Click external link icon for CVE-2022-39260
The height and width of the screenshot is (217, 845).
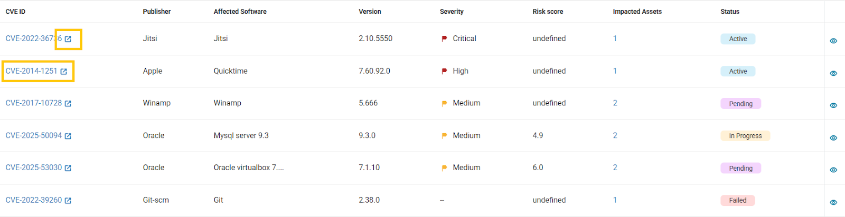point(68,201)
